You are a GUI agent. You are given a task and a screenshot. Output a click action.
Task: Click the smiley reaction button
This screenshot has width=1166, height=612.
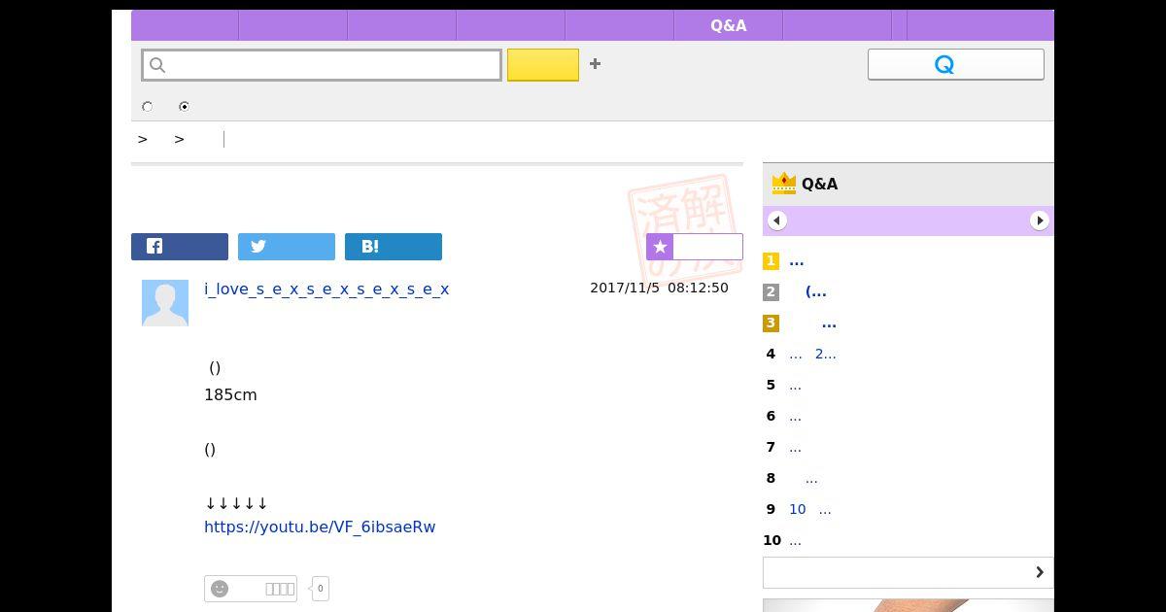click(251, 589)
